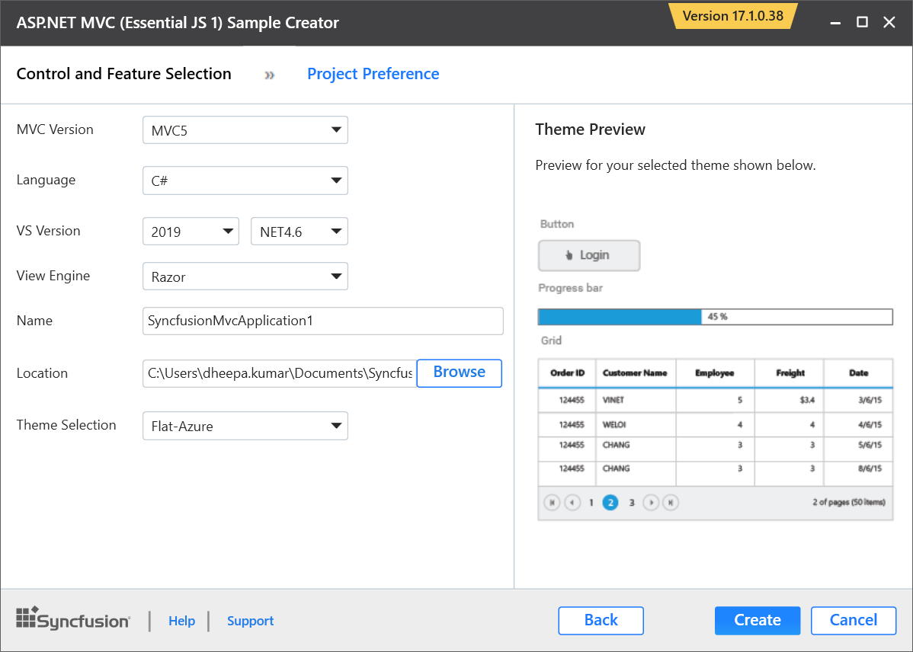Go to last page in grid pager
The width and height of the screenshot is (913, 652).
click(671, 503)
